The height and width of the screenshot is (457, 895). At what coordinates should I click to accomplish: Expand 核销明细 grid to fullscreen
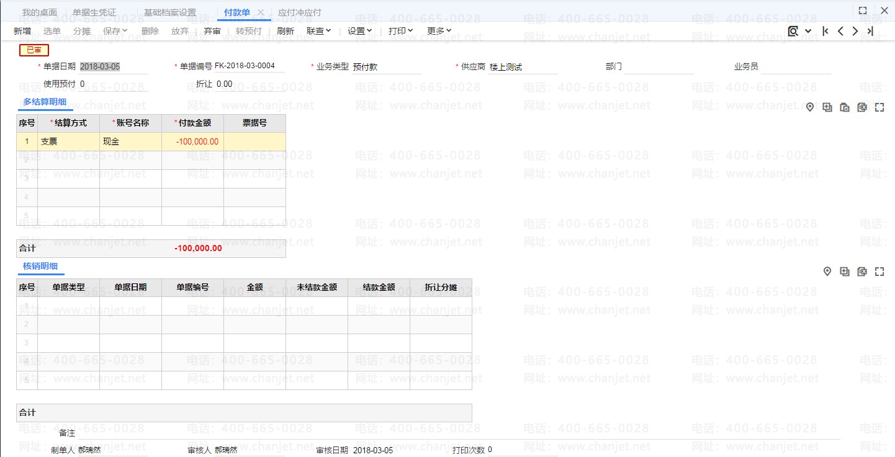pyautogui.click(x=879, y=272)
